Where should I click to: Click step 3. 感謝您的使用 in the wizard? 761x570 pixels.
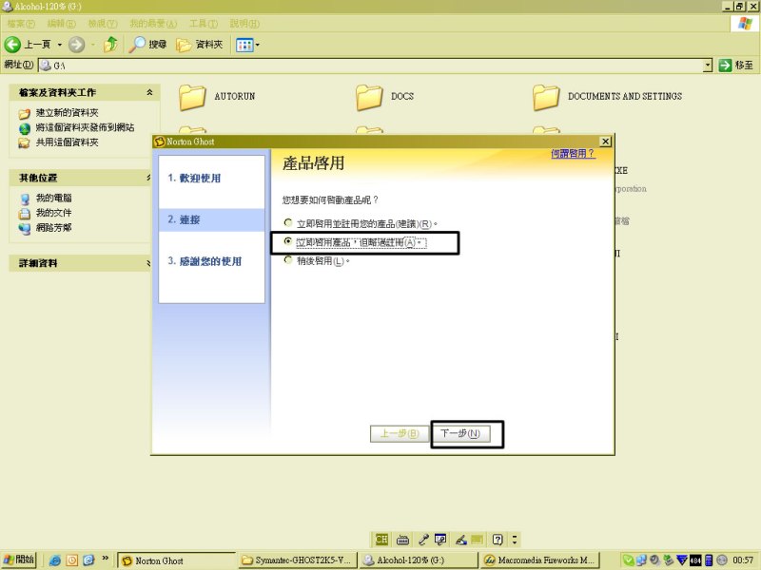pos(205,261)
